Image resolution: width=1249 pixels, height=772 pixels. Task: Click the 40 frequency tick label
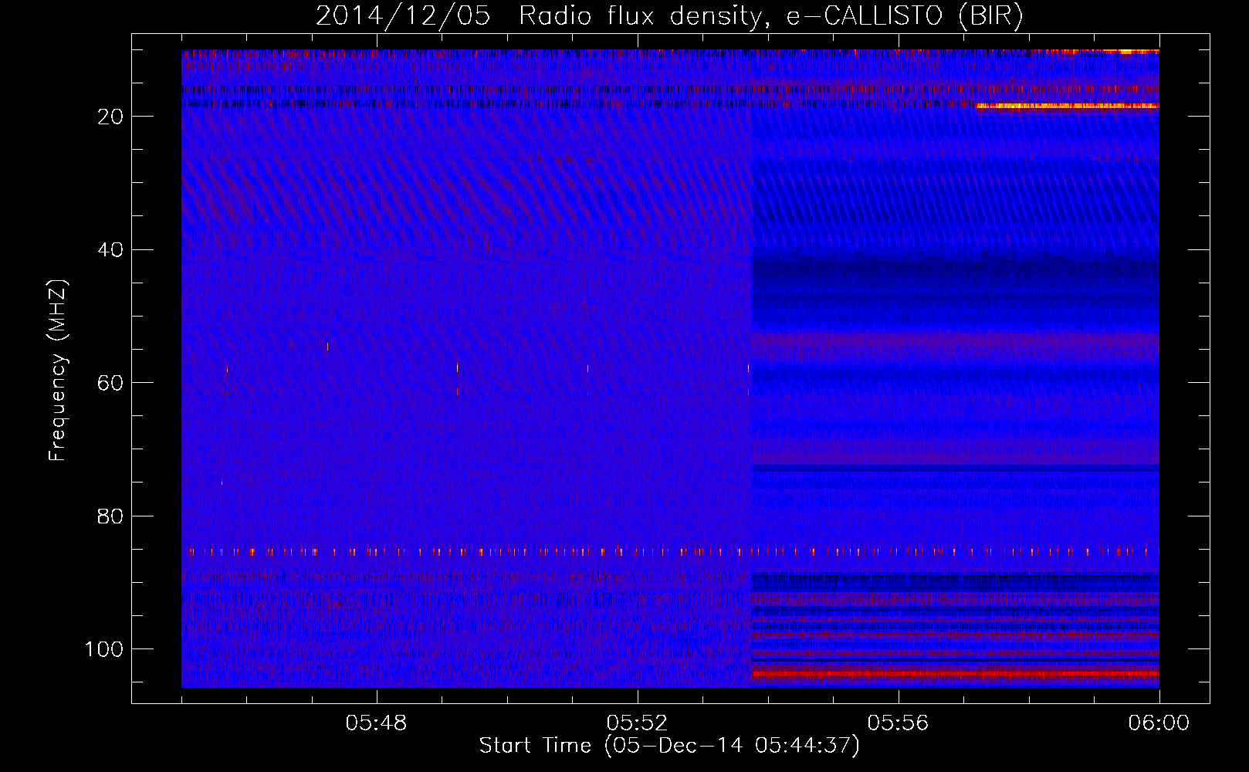click(111, 250)
